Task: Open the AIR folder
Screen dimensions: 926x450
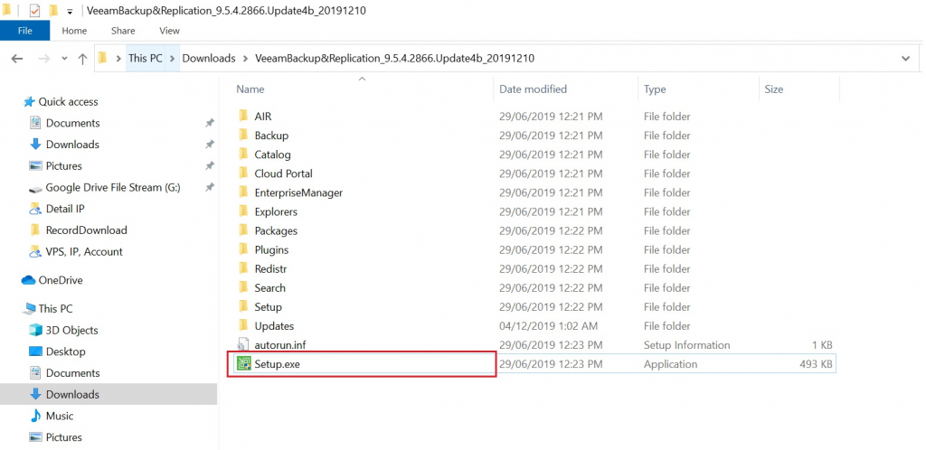Action: [x=263, y=117]
